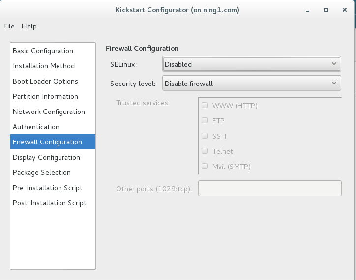Image resolution: width=356 pixels, height=280 pixels.
Task: Toggle the FTP trusted service checkbox
Action: click(x=205, y=120)
